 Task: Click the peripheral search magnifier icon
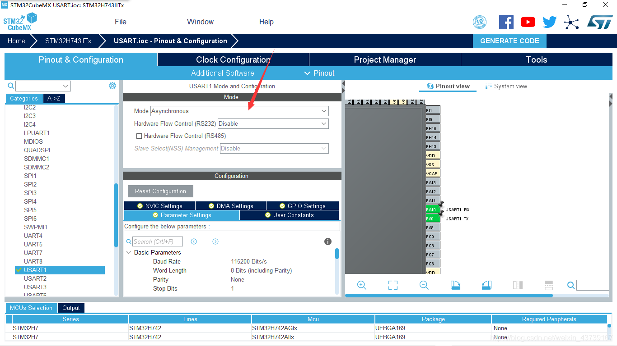(11, 86)
